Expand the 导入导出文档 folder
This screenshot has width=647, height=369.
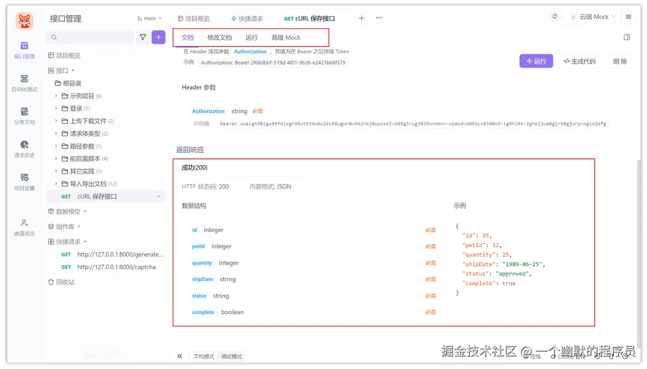[x=56, y=184]
